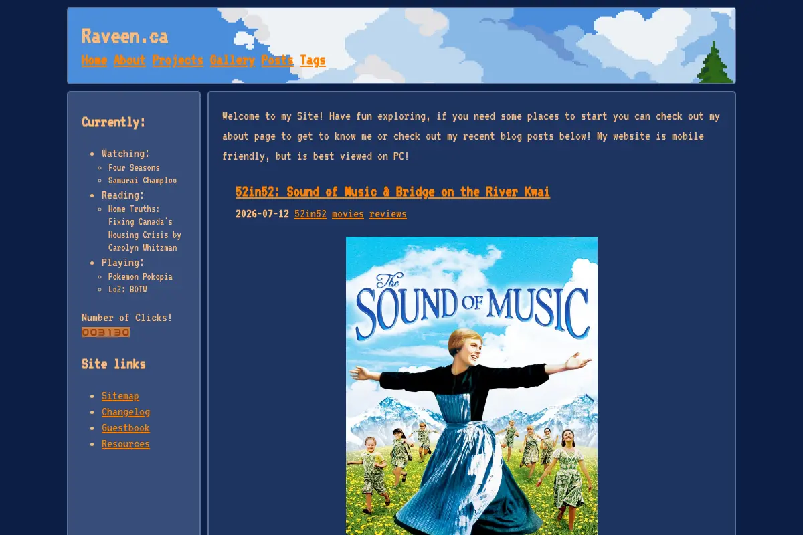Click the 'Four Seasons' watching entry
Screen dimensions: 803x535
click(134, 167)
